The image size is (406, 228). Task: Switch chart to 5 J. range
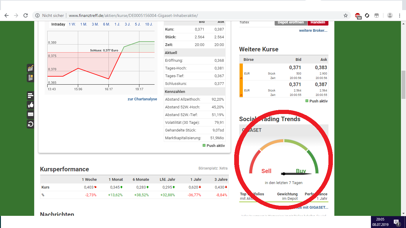138,24
